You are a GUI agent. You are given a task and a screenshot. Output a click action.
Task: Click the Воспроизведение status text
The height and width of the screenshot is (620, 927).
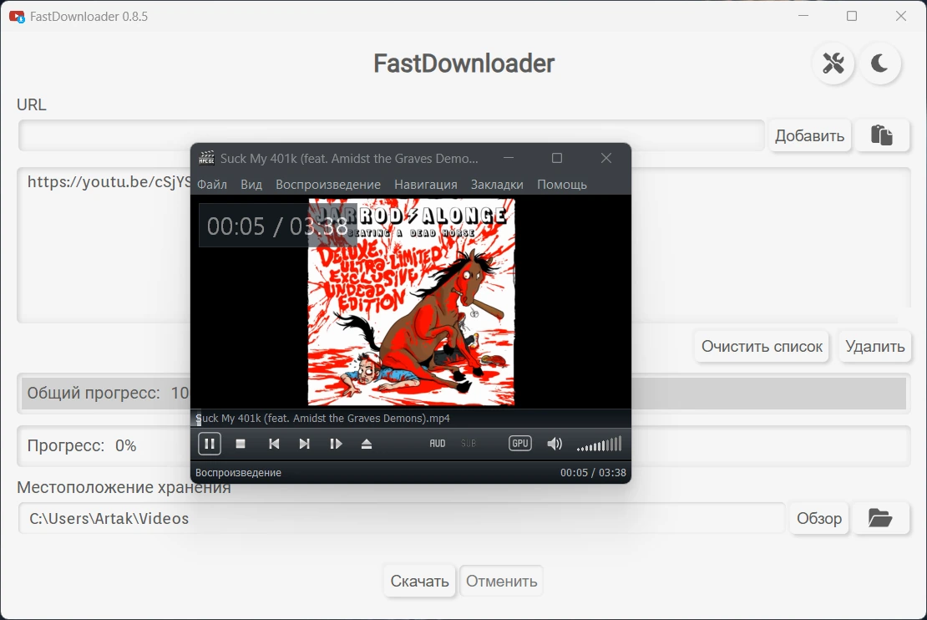pos(238,473)
